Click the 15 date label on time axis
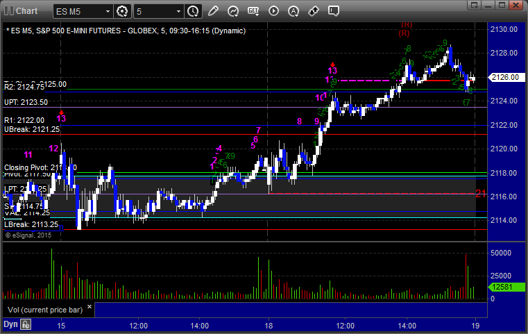This screenshot has height=334, width=528. tap(61, 326)
